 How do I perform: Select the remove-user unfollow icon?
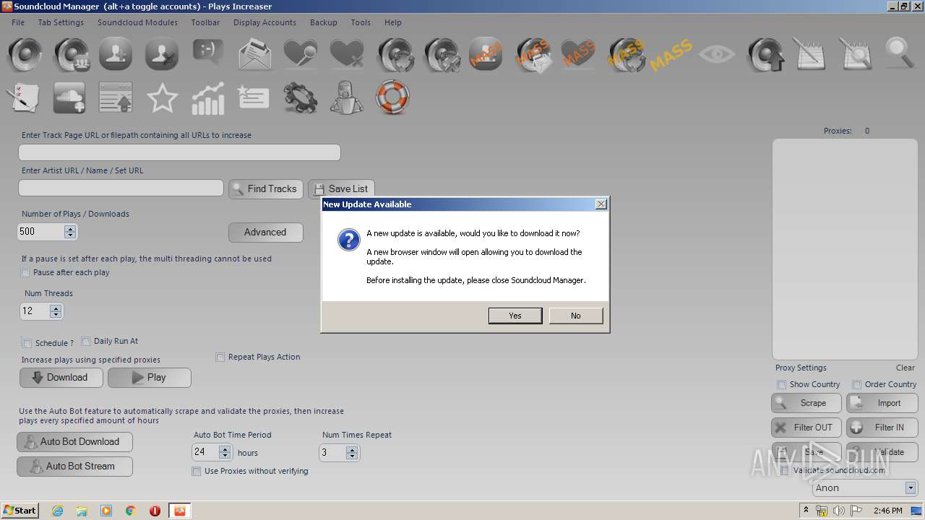(161, 54)
